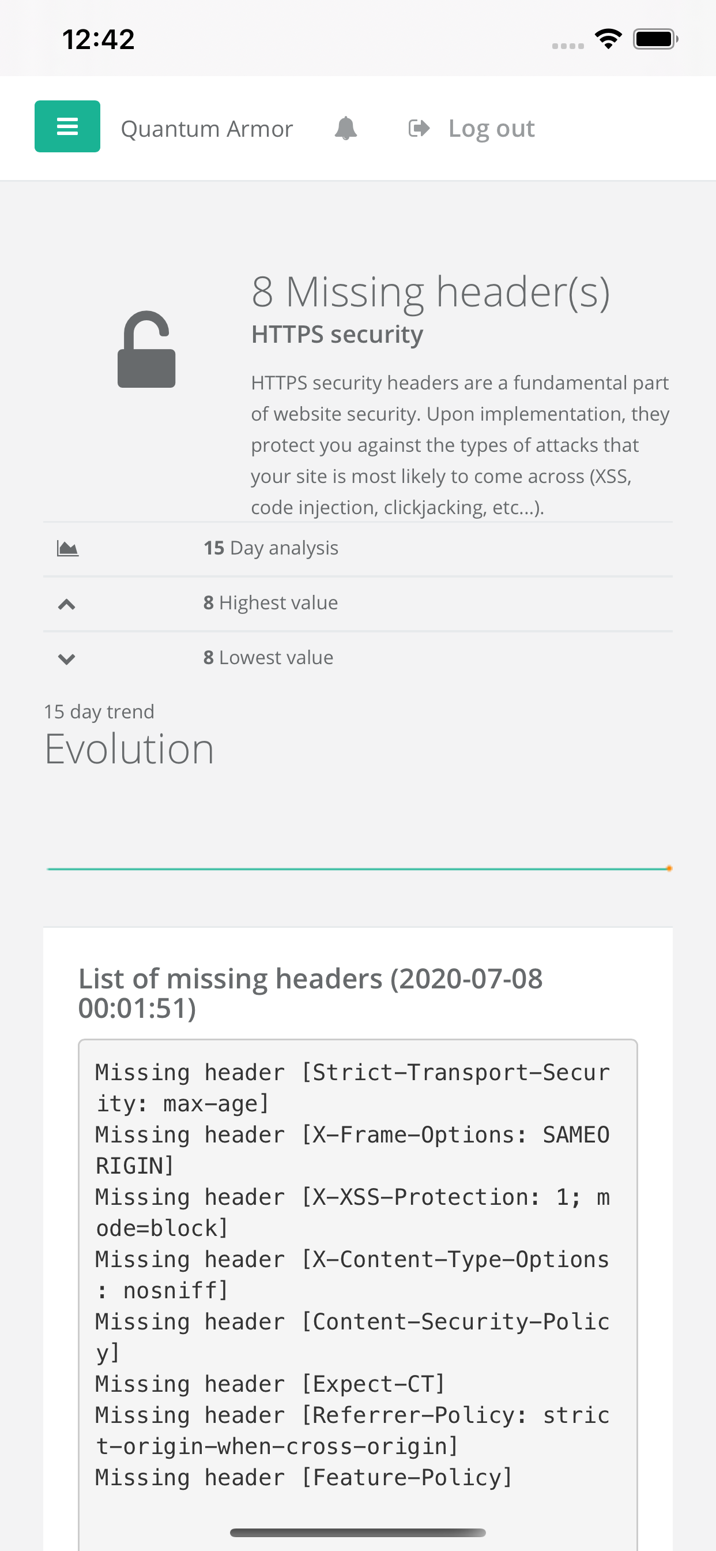The image size is (716, 1551).
Task: Tap the cellular signal dots indicator
Action: pos(566,44)
